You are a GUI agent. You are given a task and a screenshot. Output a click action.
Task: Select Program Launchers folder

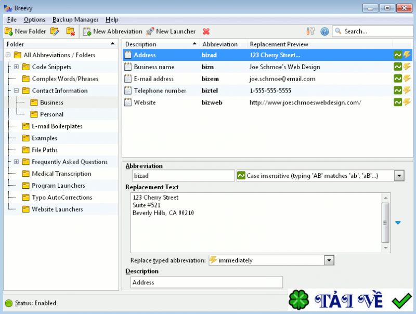click(x=58, y=186)
